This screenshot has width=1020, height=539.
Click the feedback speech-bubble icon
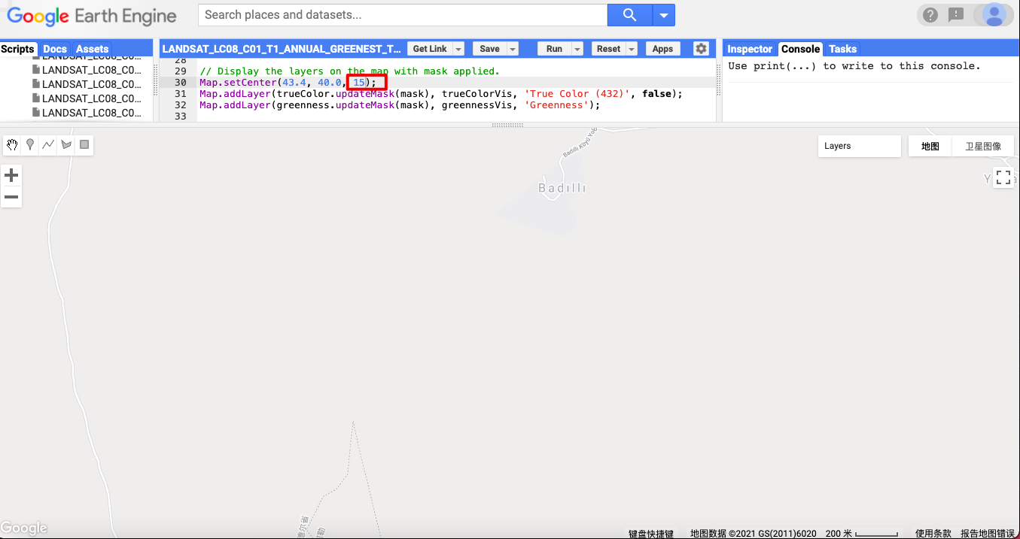click(956, 15)
